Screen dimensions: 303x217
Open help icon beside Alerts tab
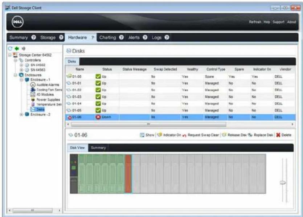[x=145, y=37]
